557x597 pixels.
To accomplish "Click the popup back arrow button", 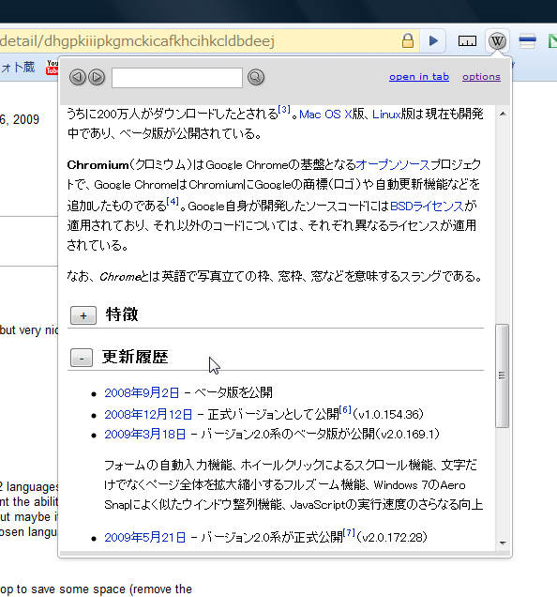I will point(78,77).
